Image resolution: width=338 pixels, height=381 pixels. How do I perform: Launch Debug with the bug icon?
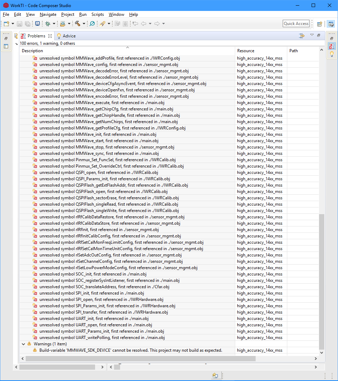tap(48, 24)
